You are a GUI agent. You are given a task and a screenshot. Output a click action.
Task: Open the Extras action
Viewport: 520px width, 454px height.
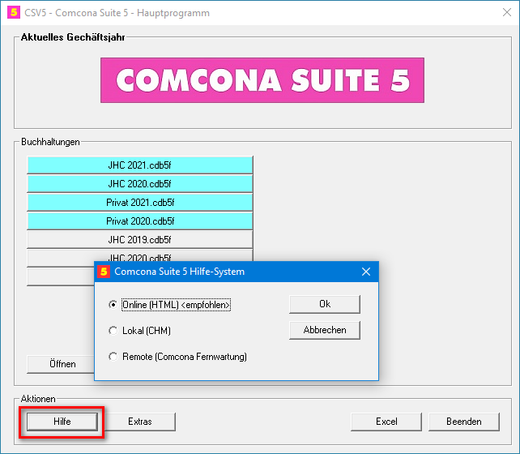point(140,422)
